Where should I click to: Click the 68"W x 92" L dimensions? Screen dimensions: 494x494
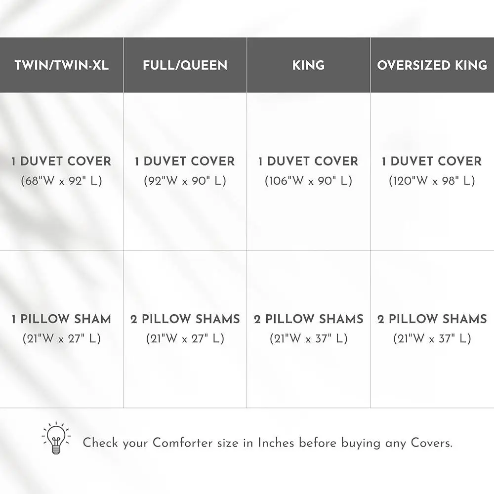[x=62, y=181]
